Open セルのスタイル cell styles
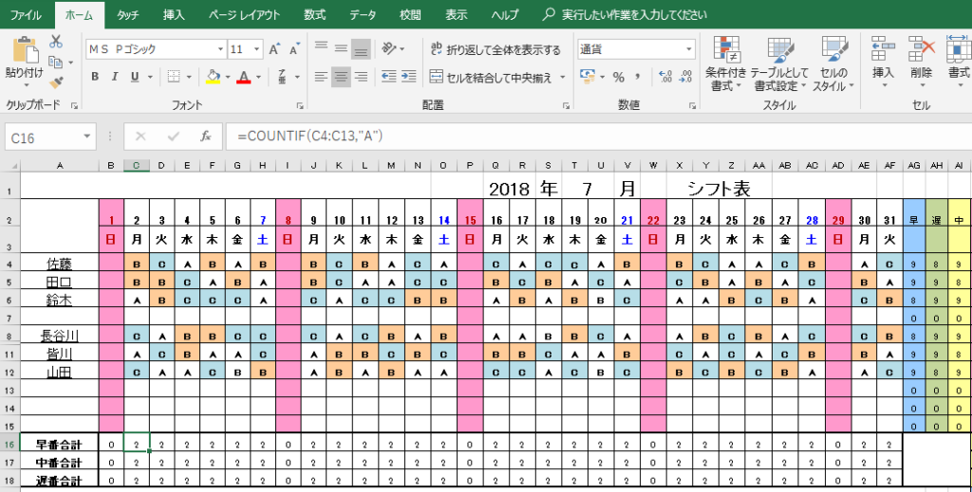 click(833, 64)
